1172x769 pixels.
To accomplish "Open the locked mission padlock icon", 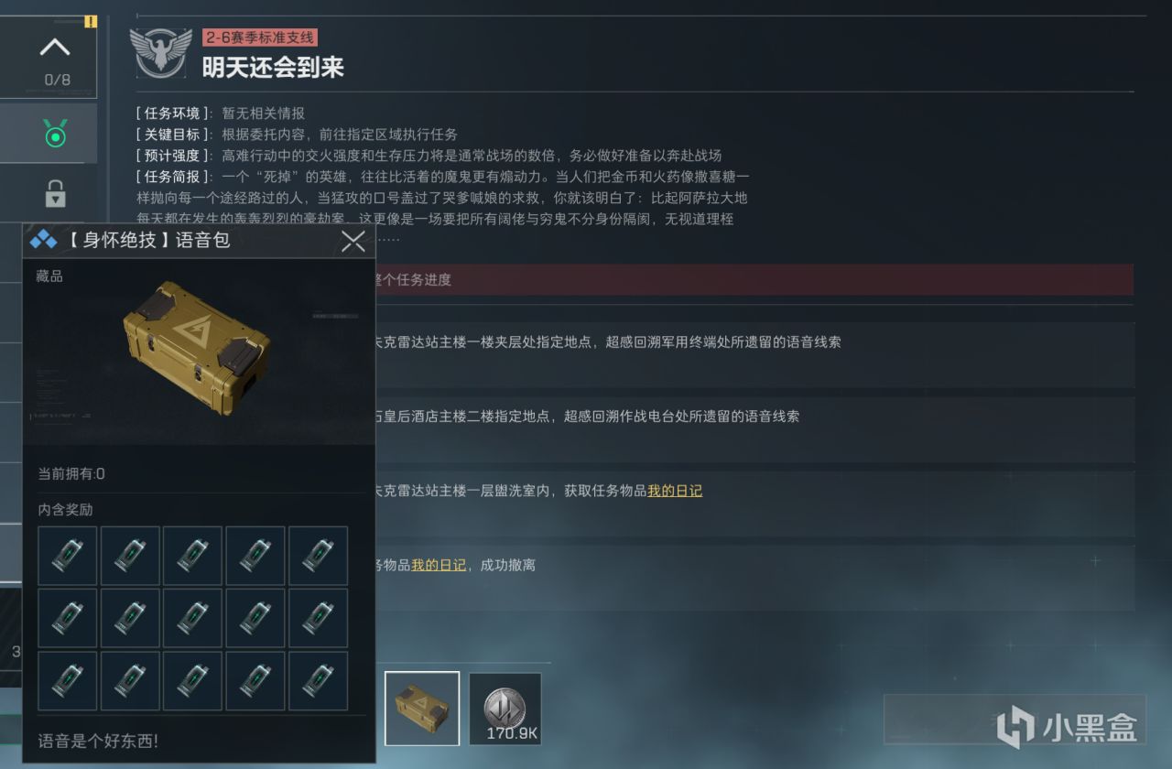I will (55, 193).
